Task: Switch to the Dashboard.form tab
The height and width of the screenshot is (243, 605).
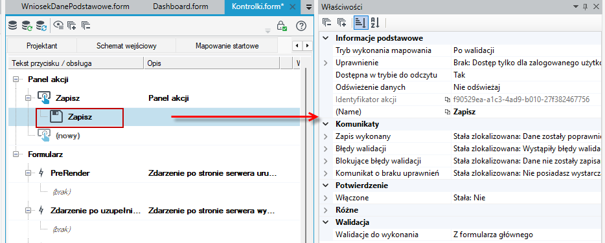Action: 181,6
